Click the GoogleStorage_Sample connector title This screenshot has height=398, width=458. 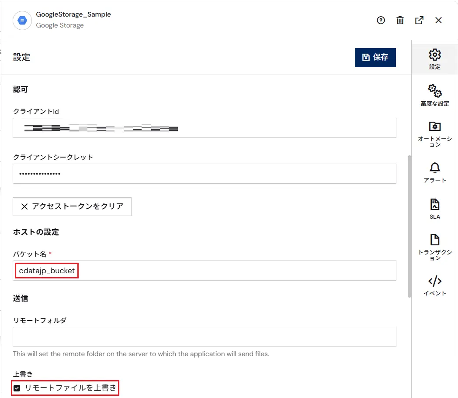(x=73, y=14)
